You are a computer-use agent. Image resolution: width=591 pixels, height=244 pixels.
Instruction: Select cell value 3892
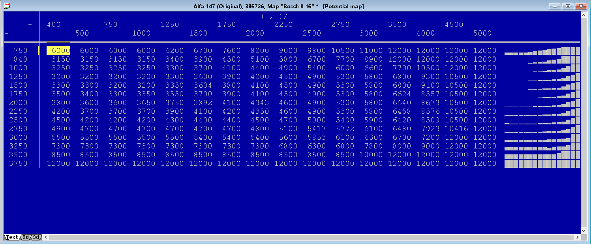[203, 103]
